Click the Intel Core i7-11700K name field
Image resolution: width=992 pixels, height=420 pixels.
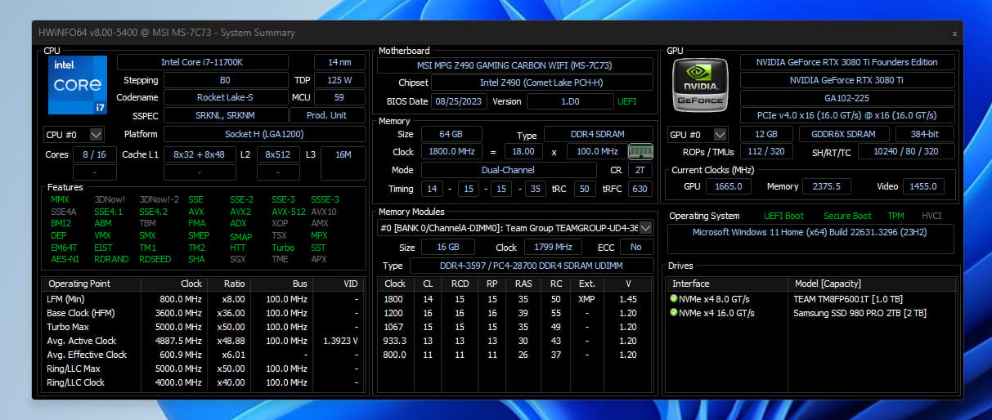pyautogui.click(x=203, y=62)
